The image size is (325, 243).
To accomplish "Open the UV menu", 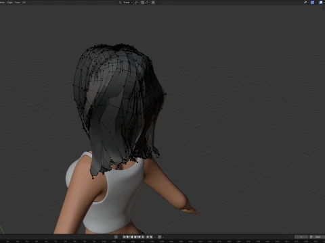I will pyautogui.click(x=24, y=3).
